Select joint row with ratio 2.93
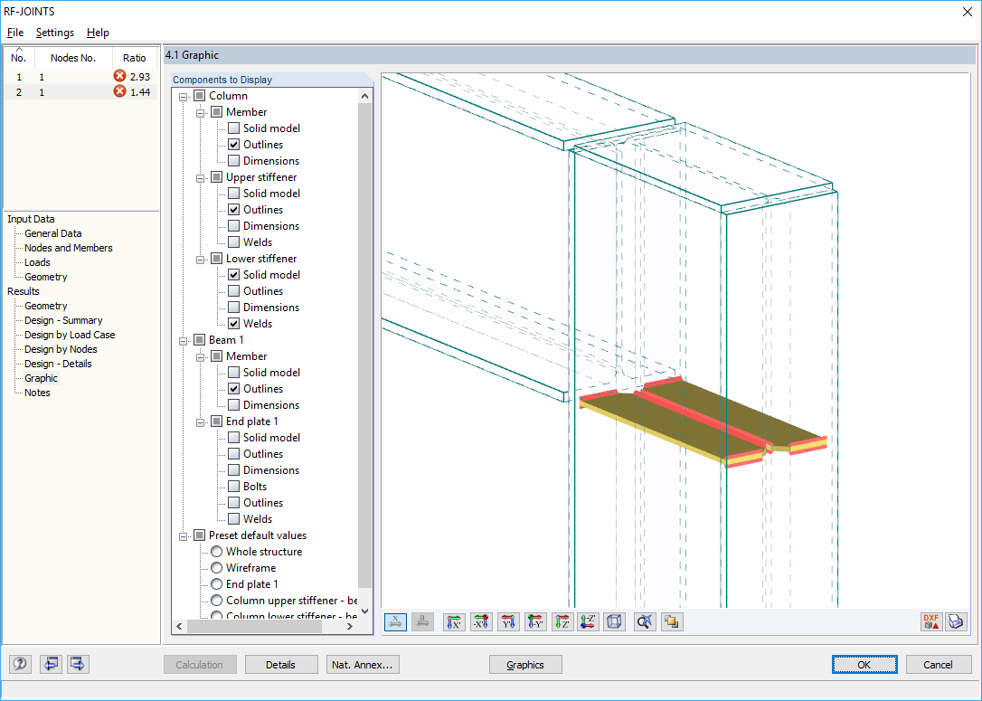 (80, 76)
